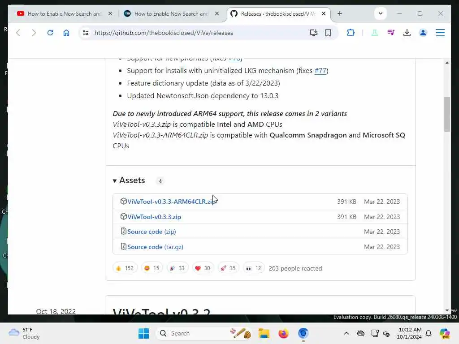Open the browser downloads icon
This screenshot has width=459, height=344.
[x=407, y=33]
